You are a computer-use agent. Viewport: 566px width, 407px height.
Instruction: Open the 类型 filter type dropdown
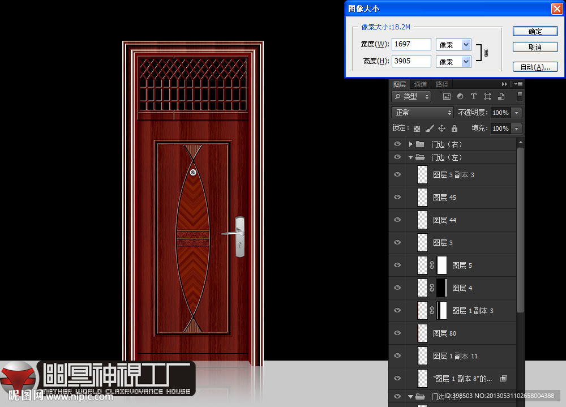[x=412, y=96]
